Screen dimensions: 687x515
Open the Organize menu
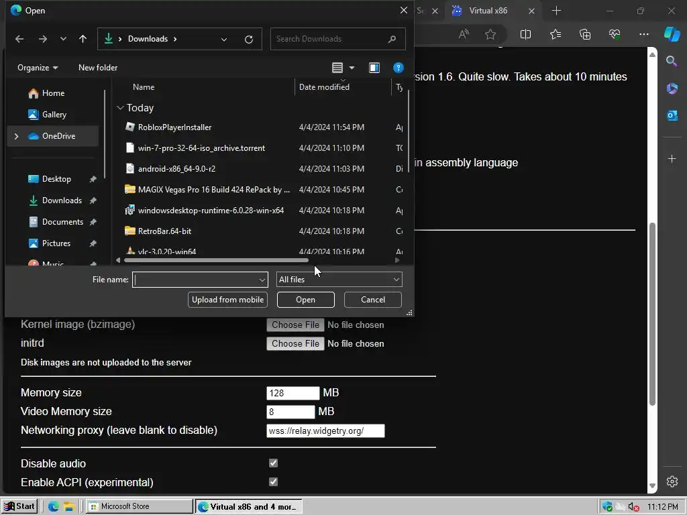coord(38,68)
